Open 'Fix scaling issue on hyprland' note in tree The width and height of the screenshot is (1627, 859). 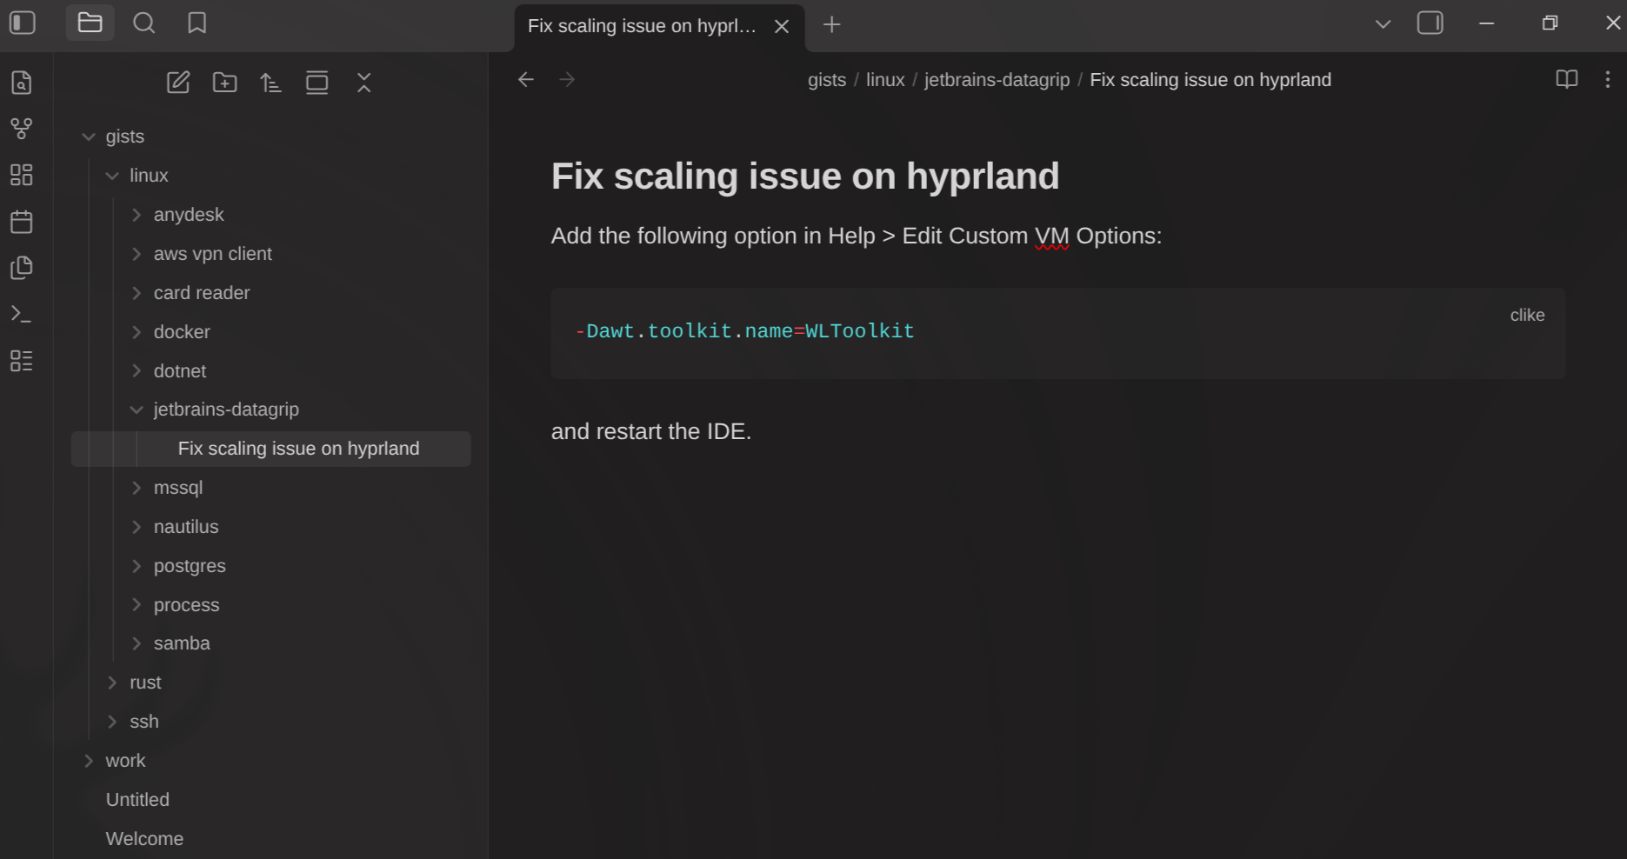point(271,449)
